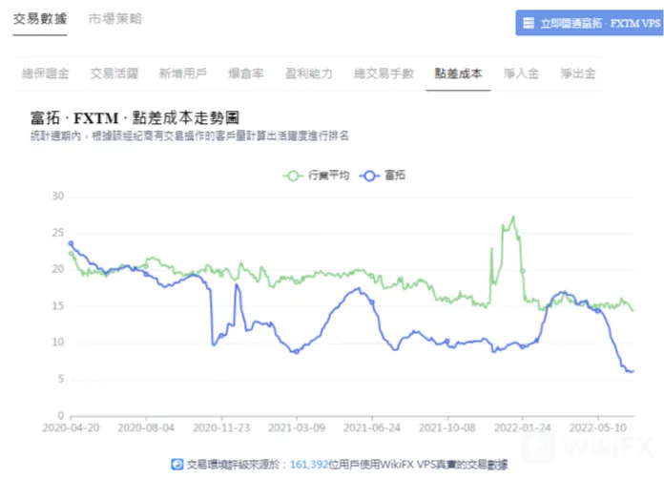Select the 淨入金 tab
The image size is (664, 479).
tap(521, 73)
